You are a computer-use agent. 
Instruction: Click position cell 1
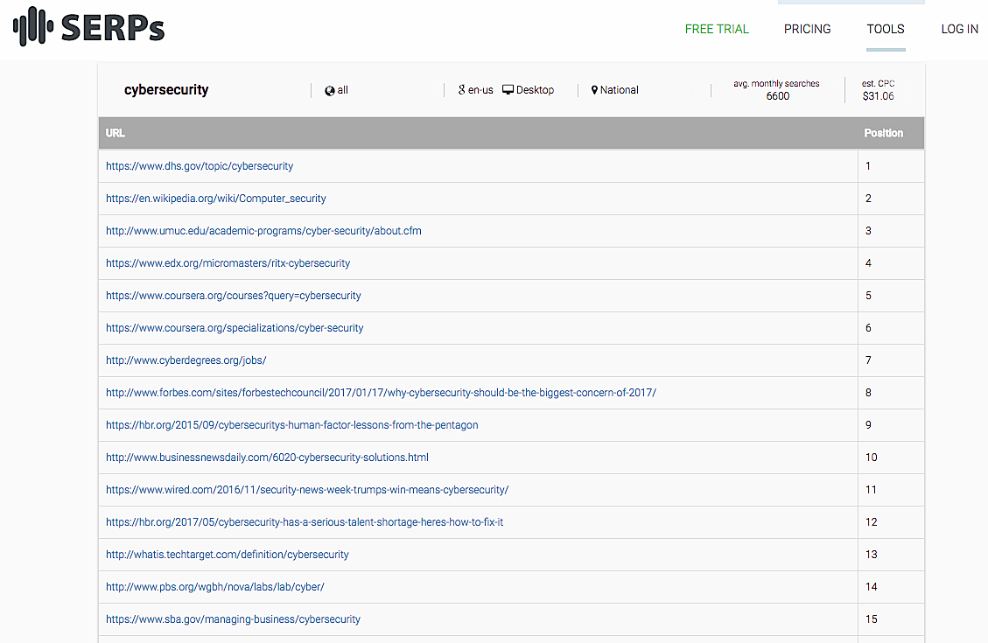pos(891,166)
